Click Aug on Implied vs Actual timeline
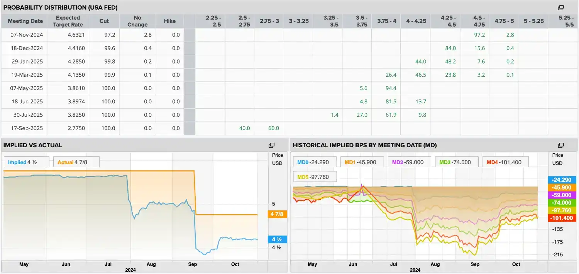This screenshot has width=579, height=274. pos(151,264)
